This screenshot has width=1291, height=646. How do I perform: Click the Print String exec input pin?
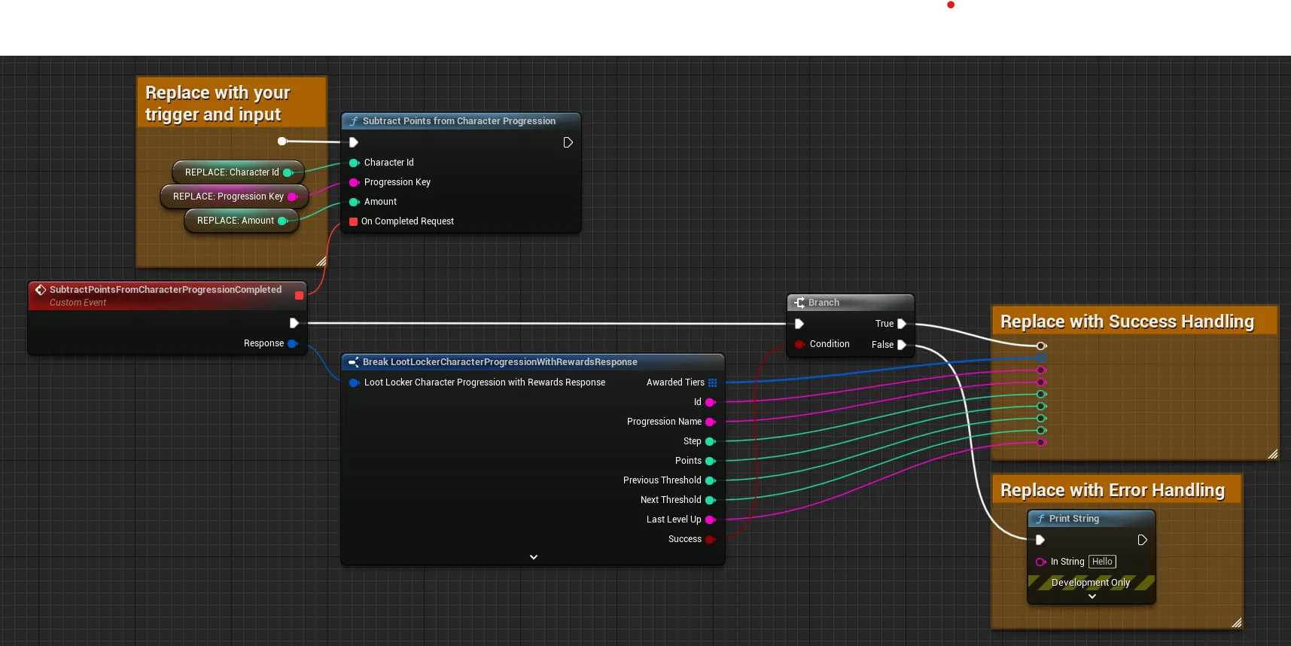(x=1040, y=540)
